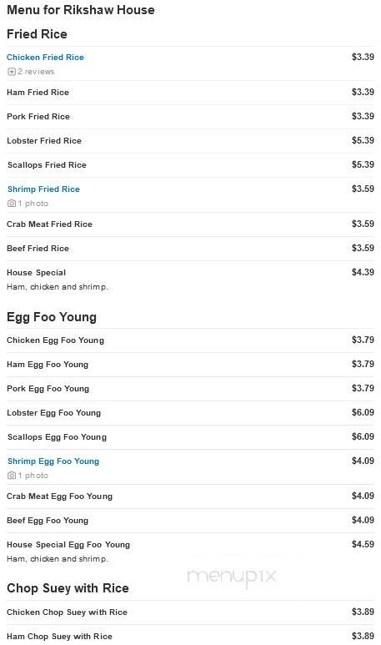Click the reviews star icon under Chicken Fried Rice
The height and width of the screenshot is (645, 381).
(11, 72)
